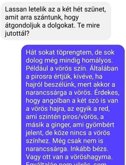This screenshot has height=165, width=126.
Task: Click the word "Általában" in purple bubble
Action: [104, 68]
